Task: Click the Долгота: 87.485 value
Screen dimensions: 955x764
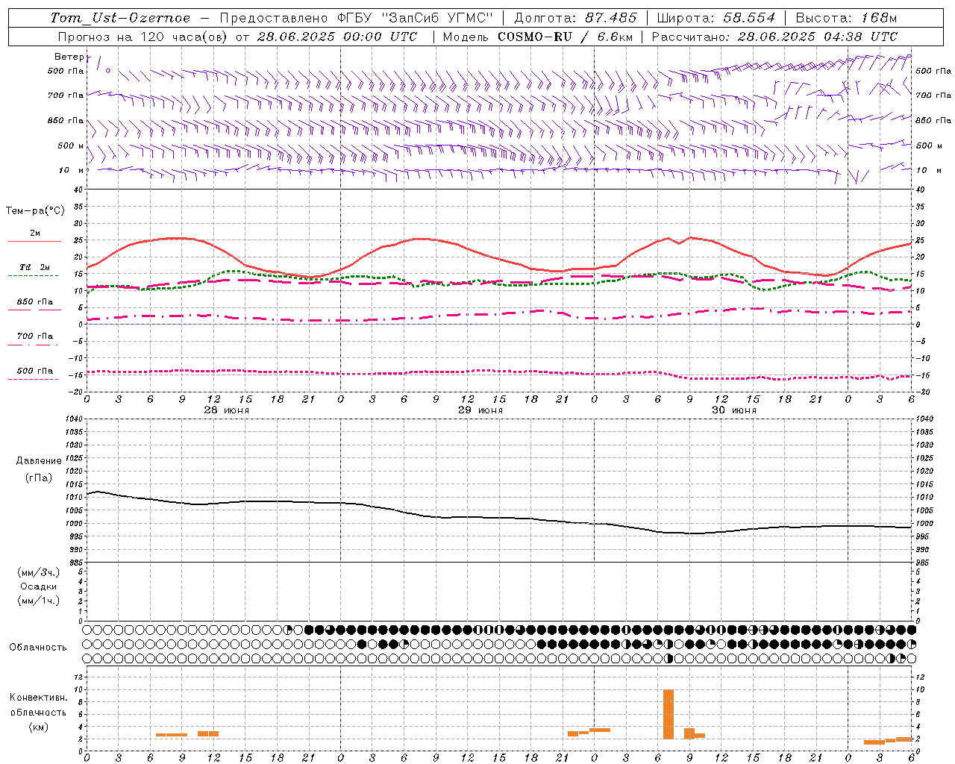Action: [576, 18]
